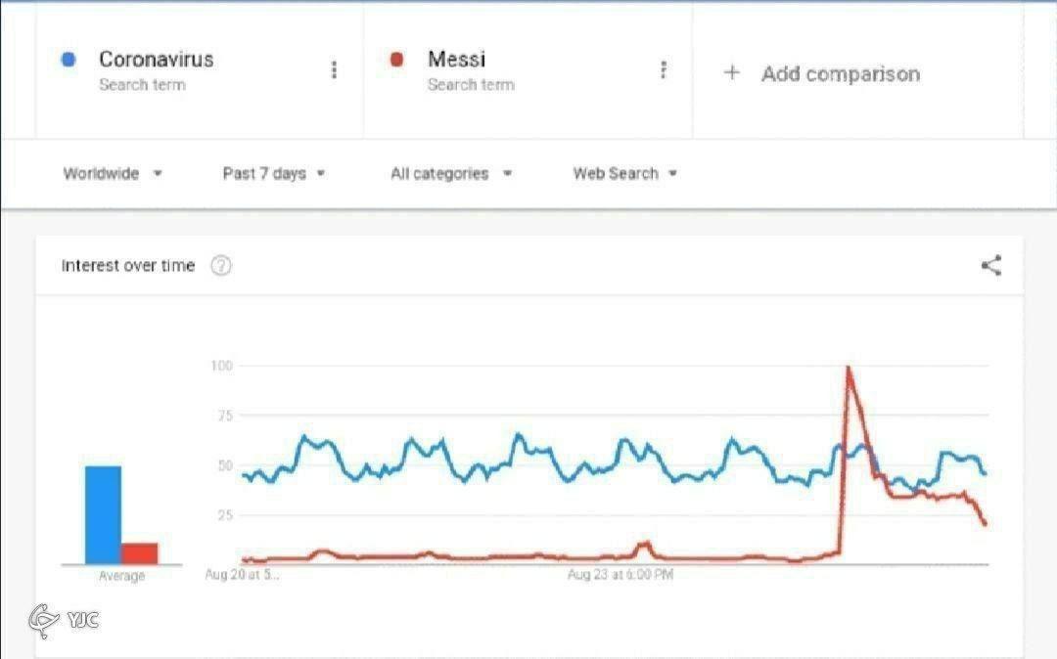This screenshot has width=1057, height=659.
Task: Click the Add comparison button
Action: pyautogui.click(x=840, y=73)
